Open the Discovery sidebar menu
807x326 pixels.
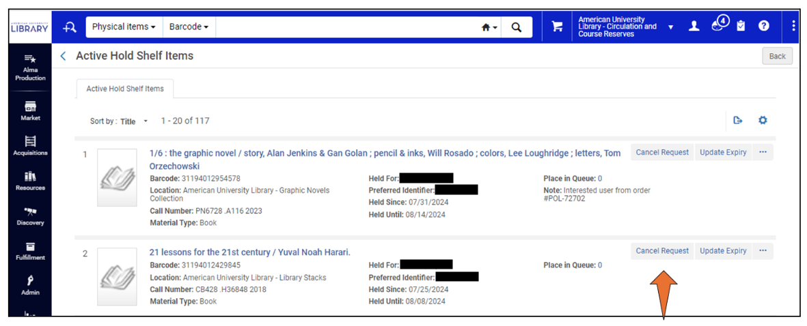(30, 216)
